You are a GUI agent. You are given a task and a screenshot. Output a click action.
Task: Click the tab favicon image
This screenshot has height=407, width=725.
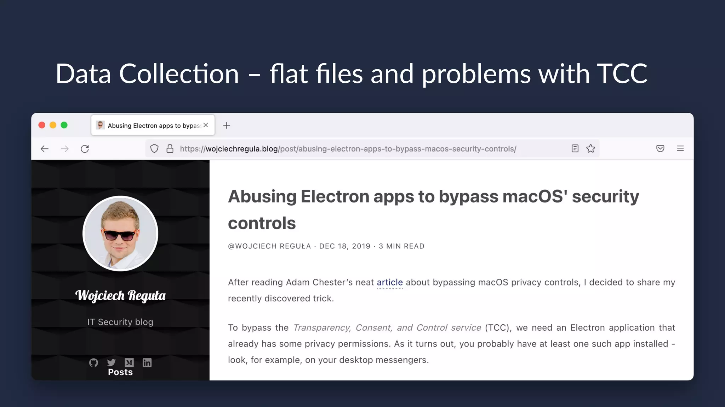tap(100, 125)
